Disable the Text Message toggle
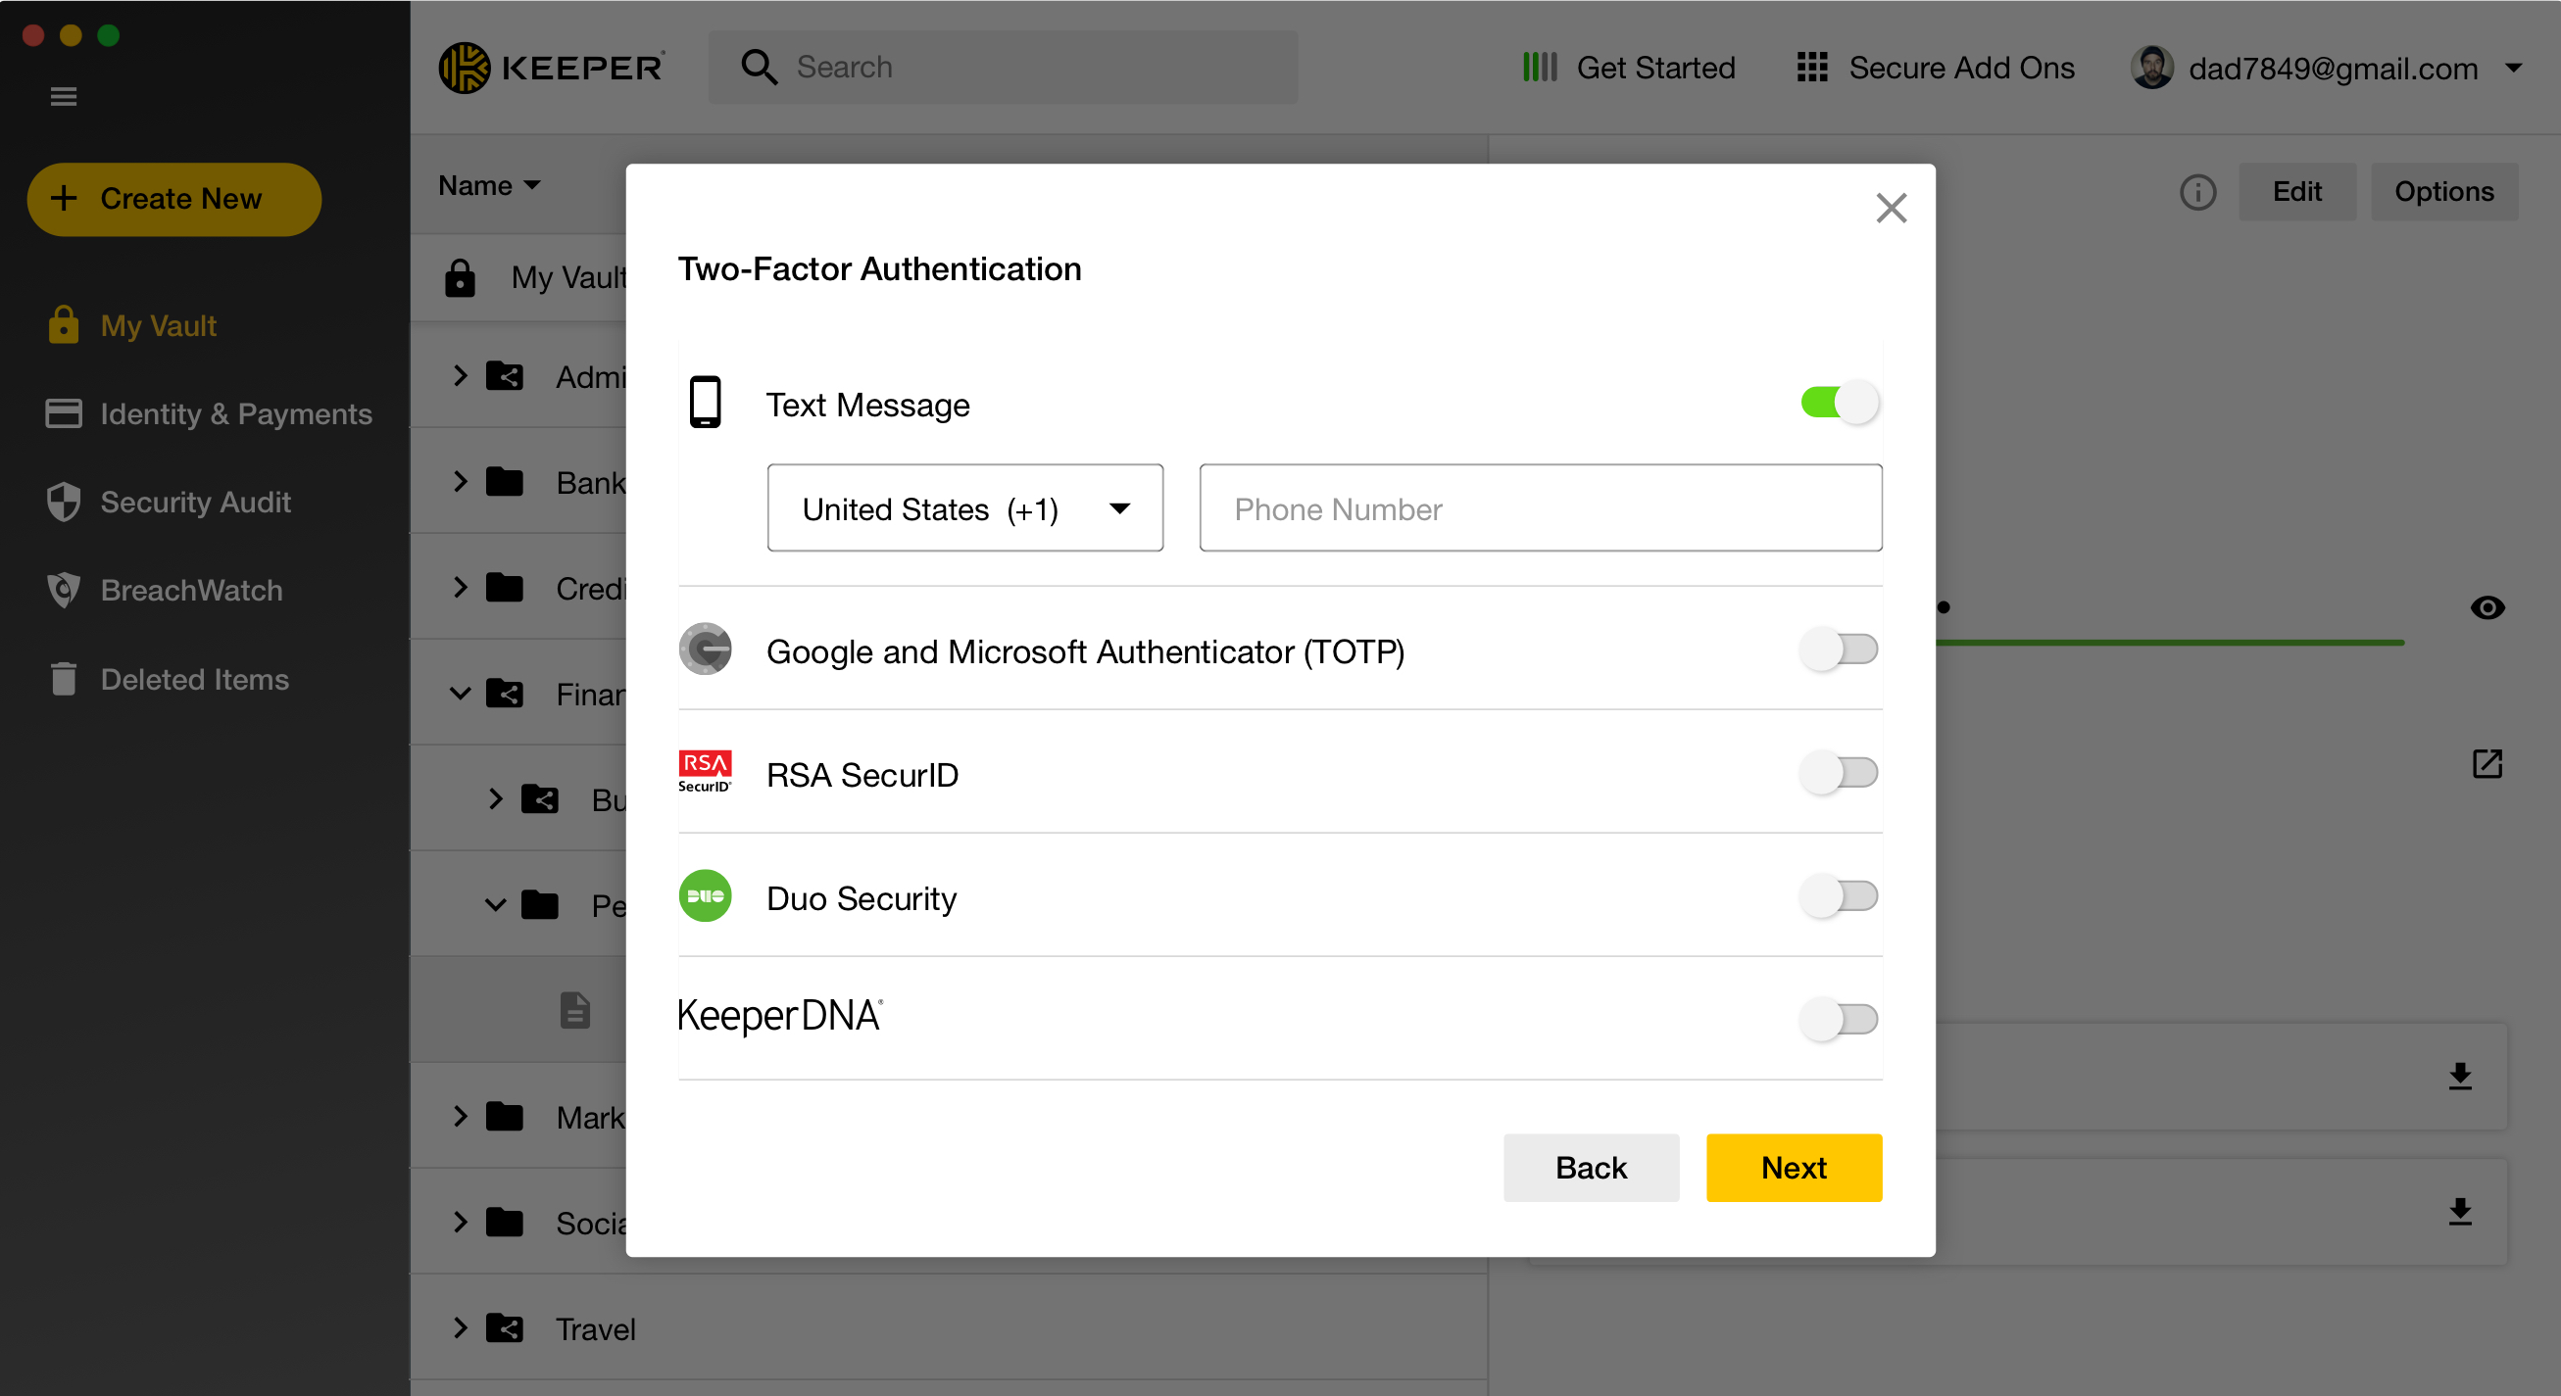 click(x=1839, y=404)
